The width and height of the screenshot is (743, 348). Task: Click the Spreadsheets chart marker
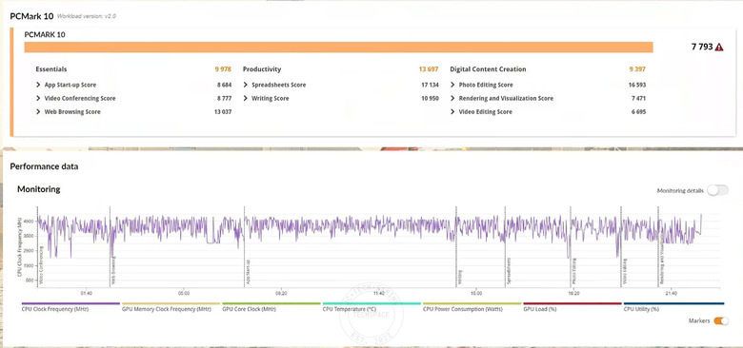tap(509, 271)
